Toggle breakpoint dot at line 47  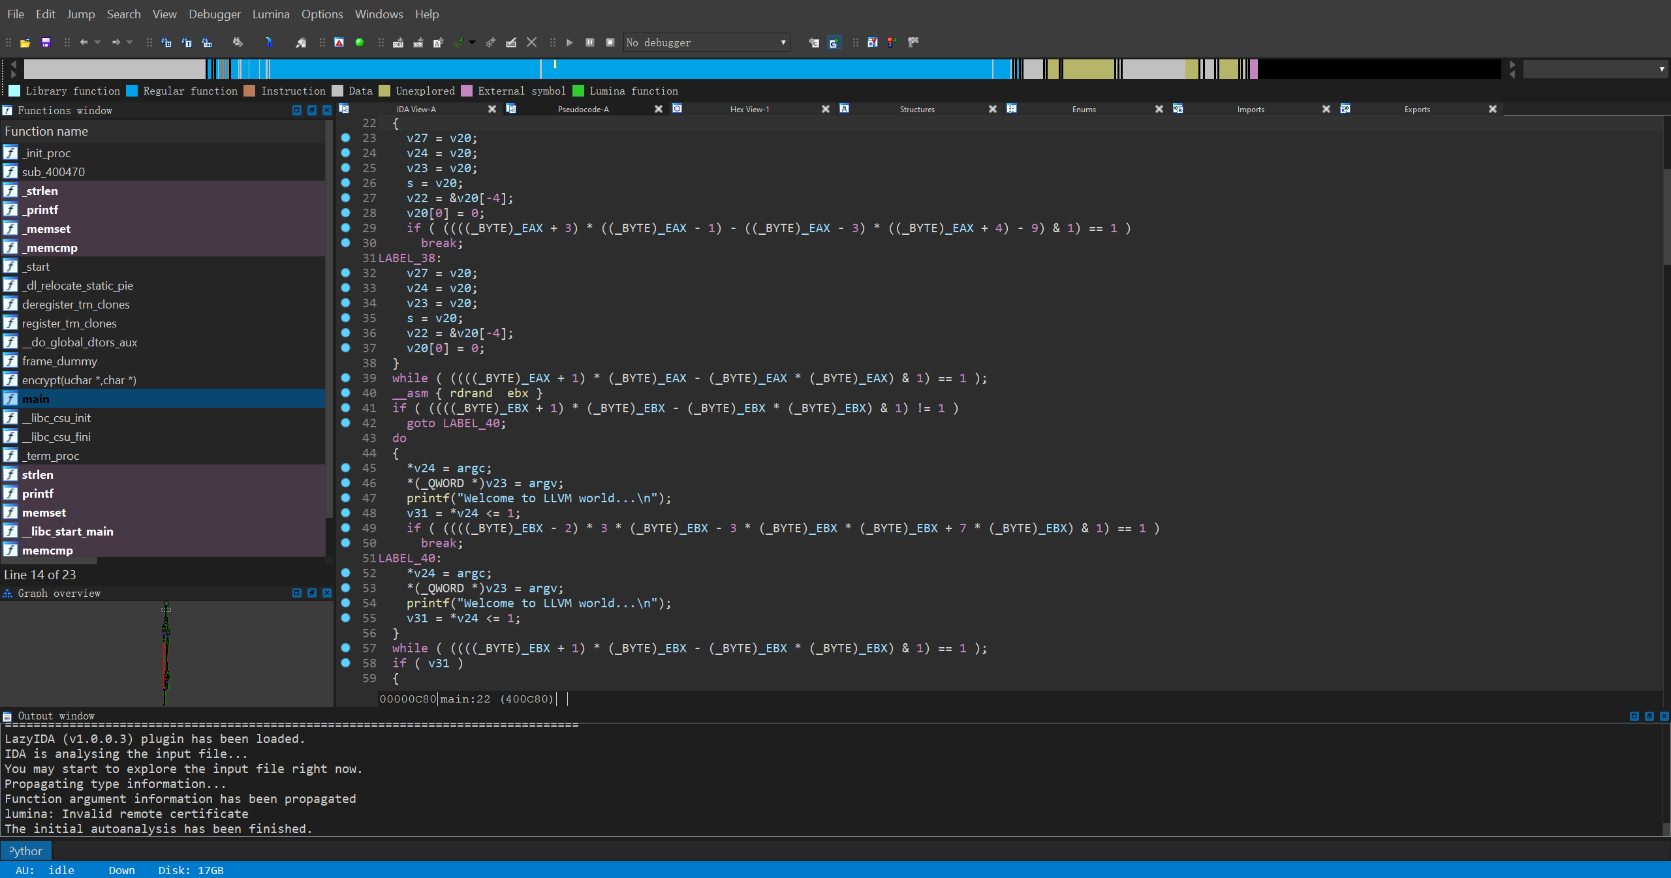tap(345, 498)
